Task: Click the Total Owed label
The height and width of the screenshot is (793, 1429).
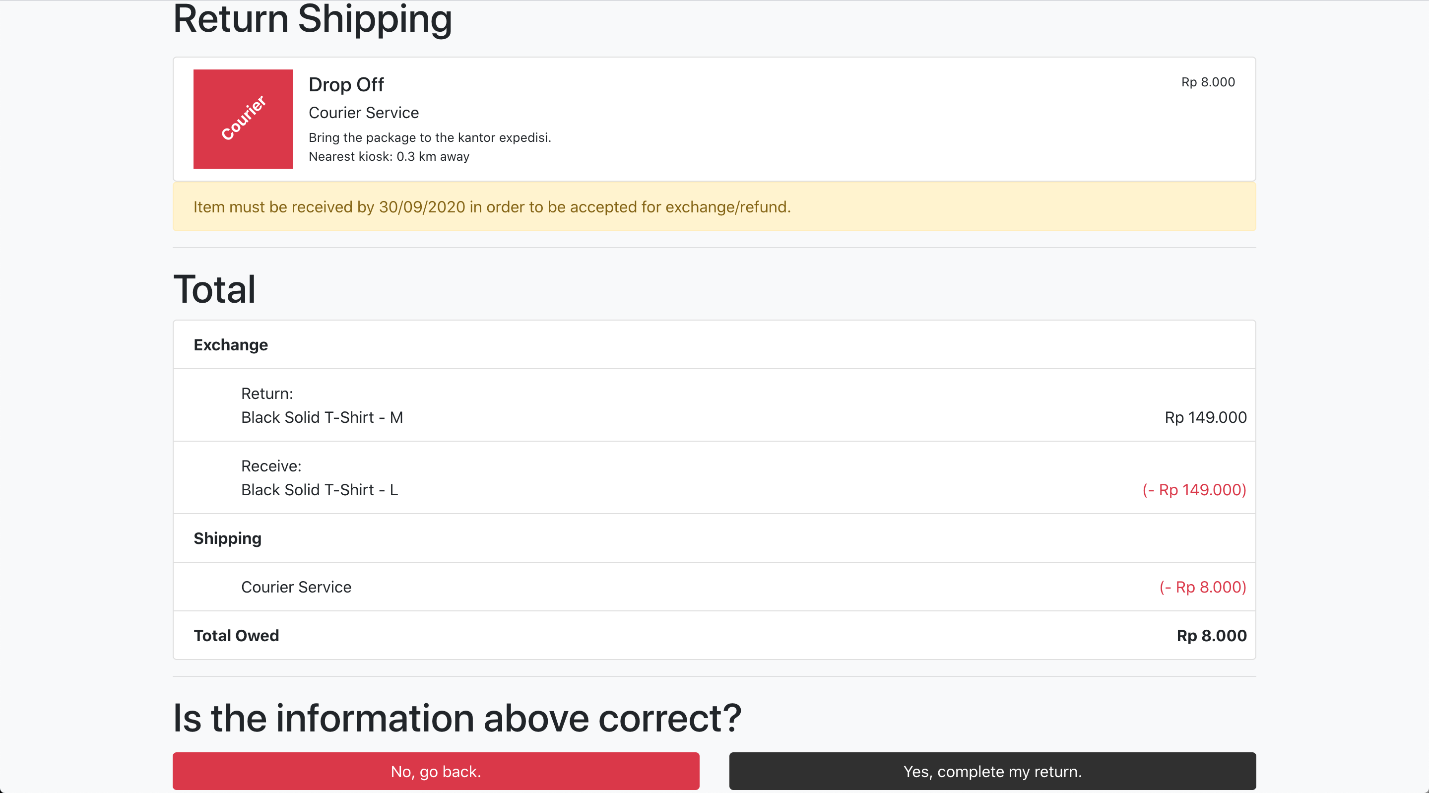Action: (x=236, y=635)
